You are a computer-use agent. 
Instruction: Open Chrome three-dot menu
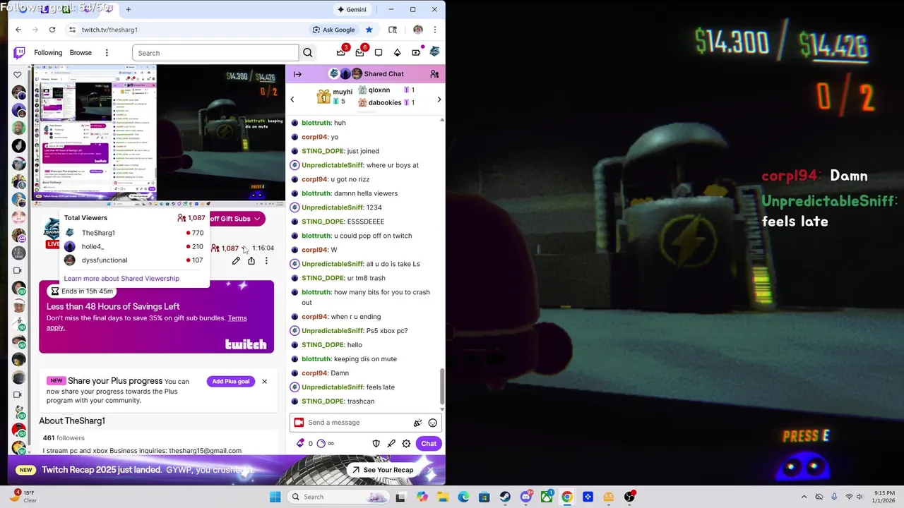pyautogui.click(x=434, y=30)
